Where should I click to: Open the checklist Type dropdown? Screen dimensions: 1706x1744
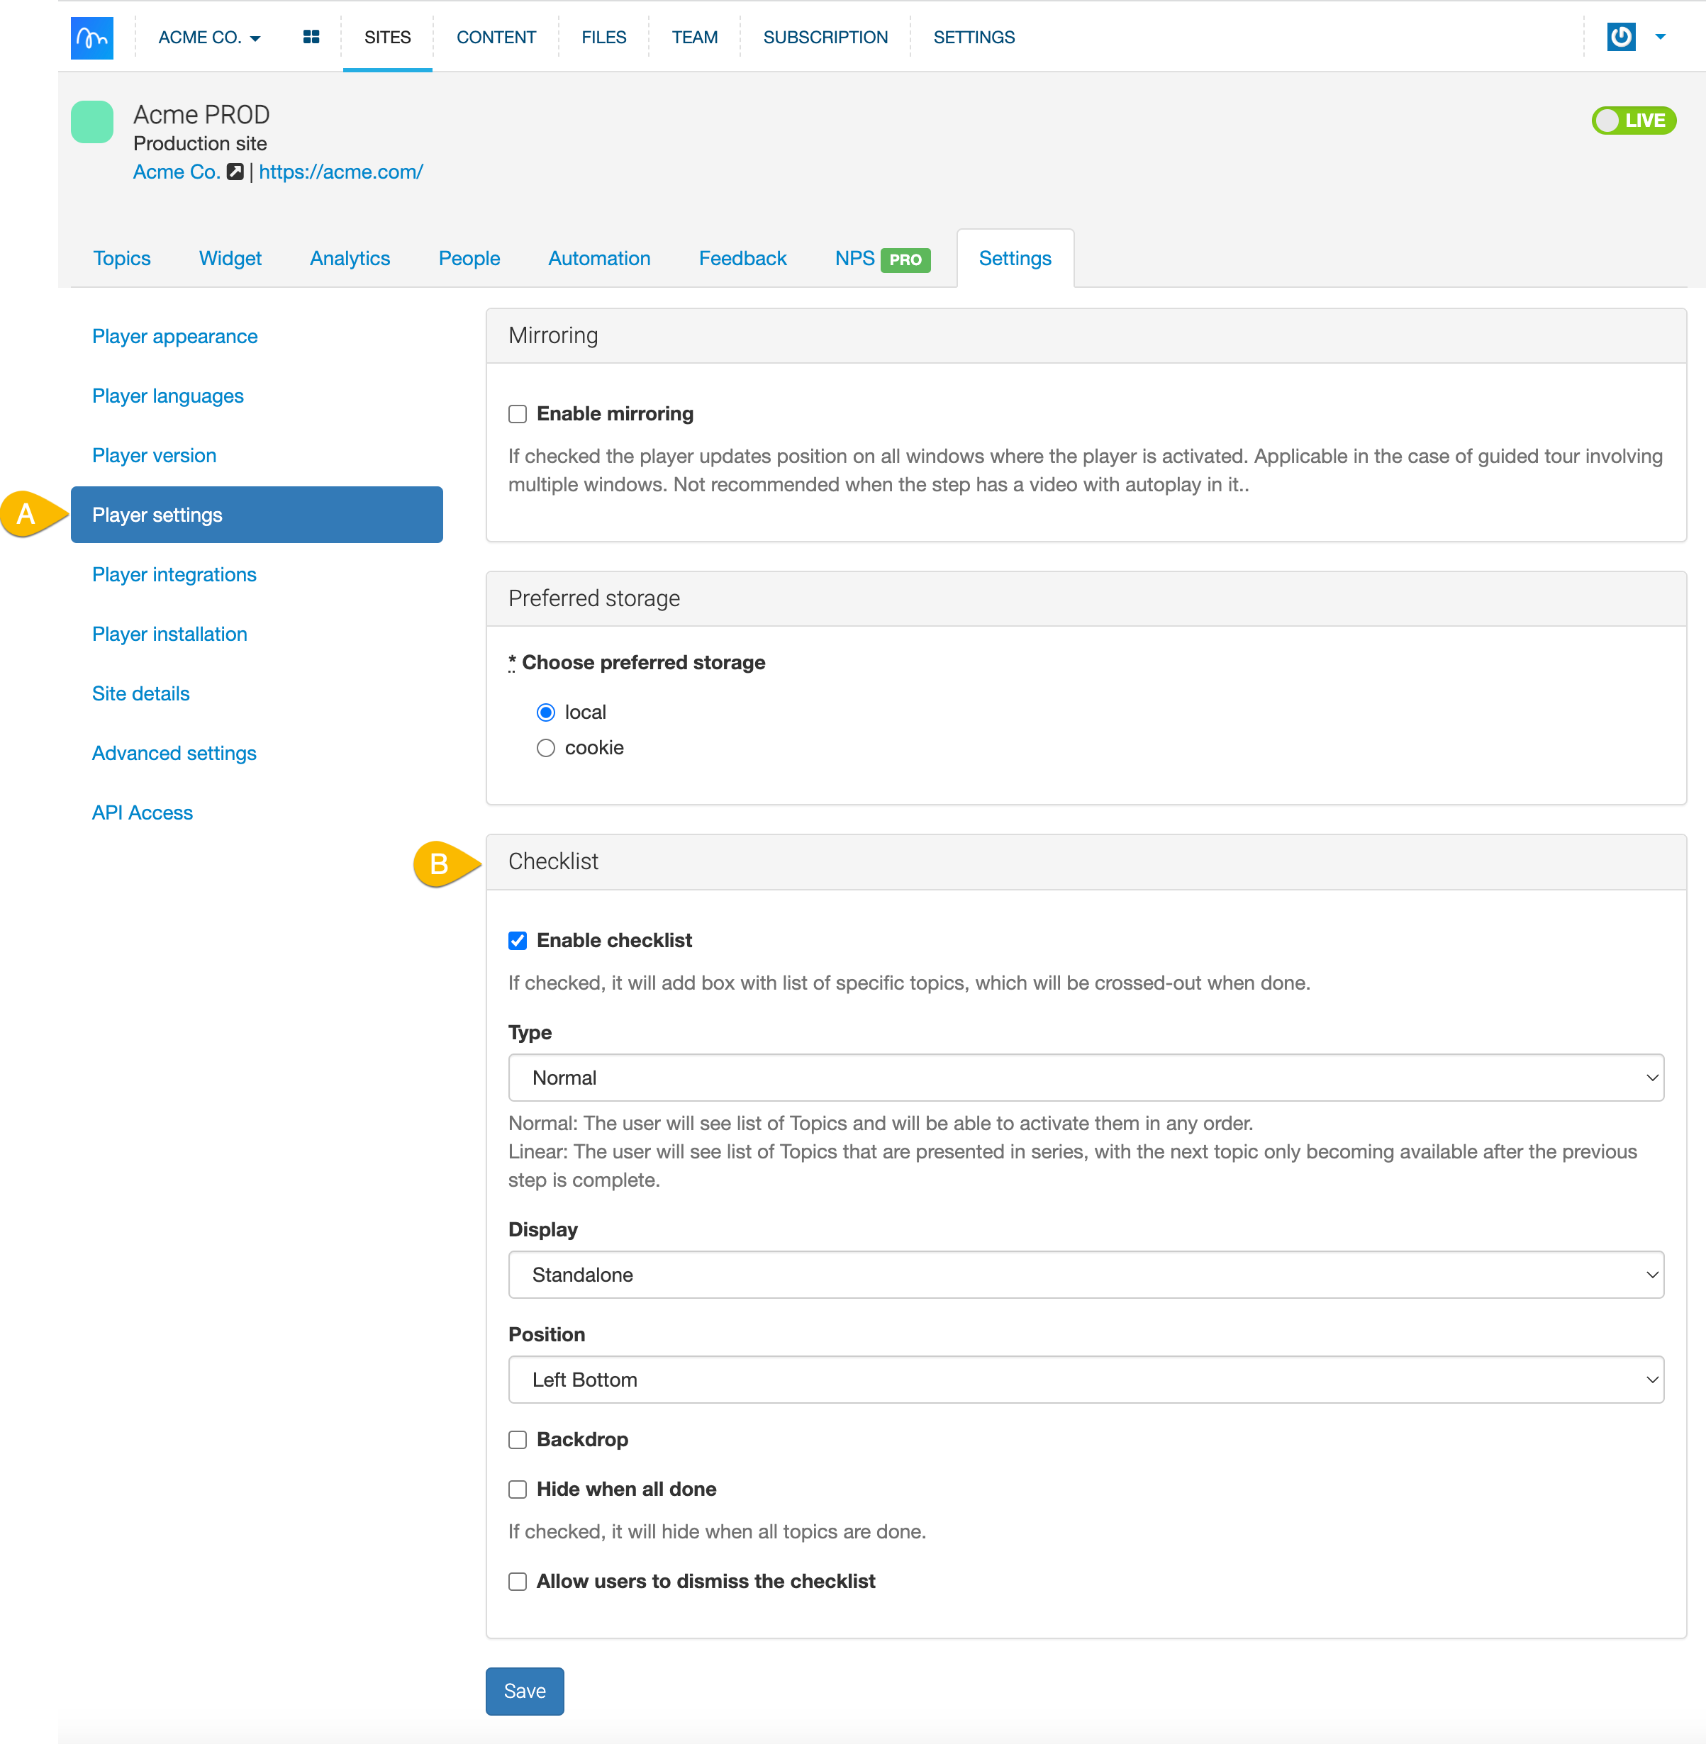pyautogui.click(x=1085, y=1078)
